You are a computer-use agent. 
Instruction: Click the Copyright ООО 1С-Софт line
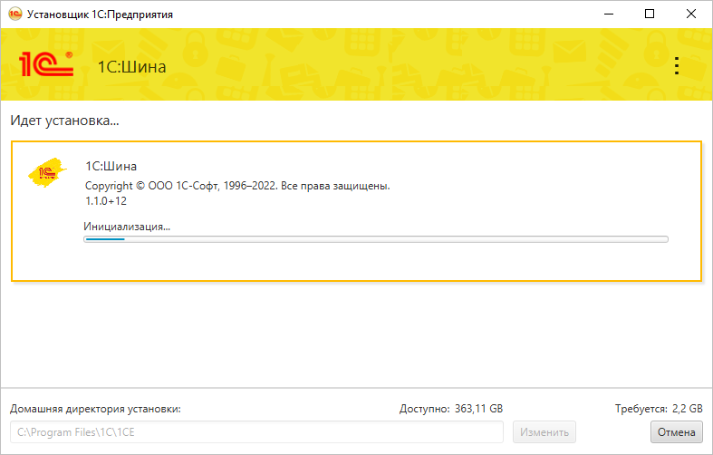click(x=237, y=186)
